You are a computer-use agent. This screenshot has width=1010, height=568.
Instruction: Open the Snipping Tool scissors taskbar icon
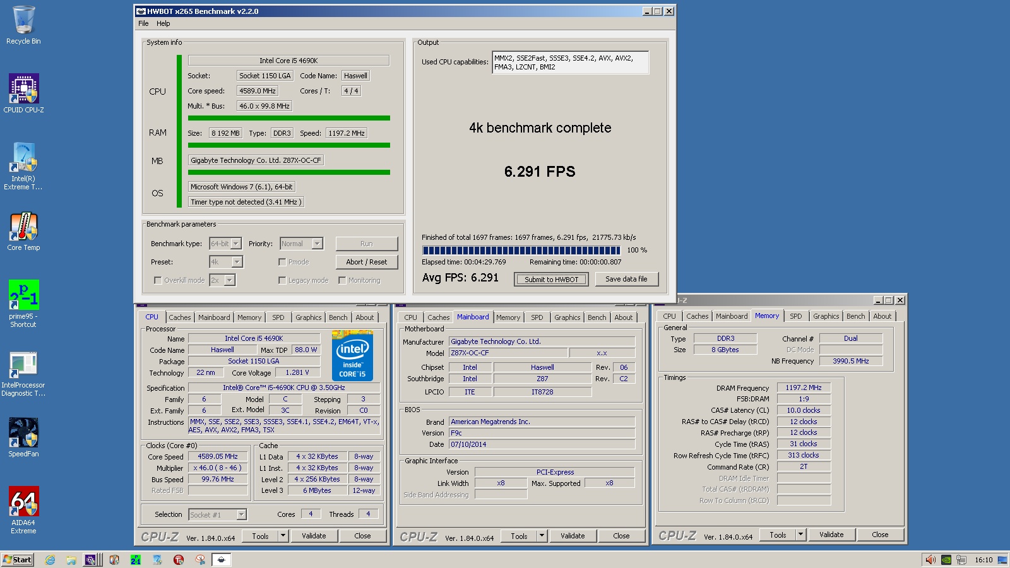click(200, 560)
